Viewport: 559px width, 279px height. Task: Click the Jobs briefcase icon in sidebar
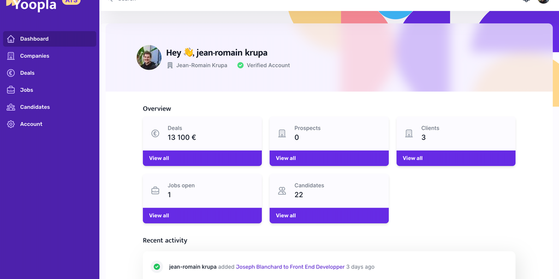11,90
